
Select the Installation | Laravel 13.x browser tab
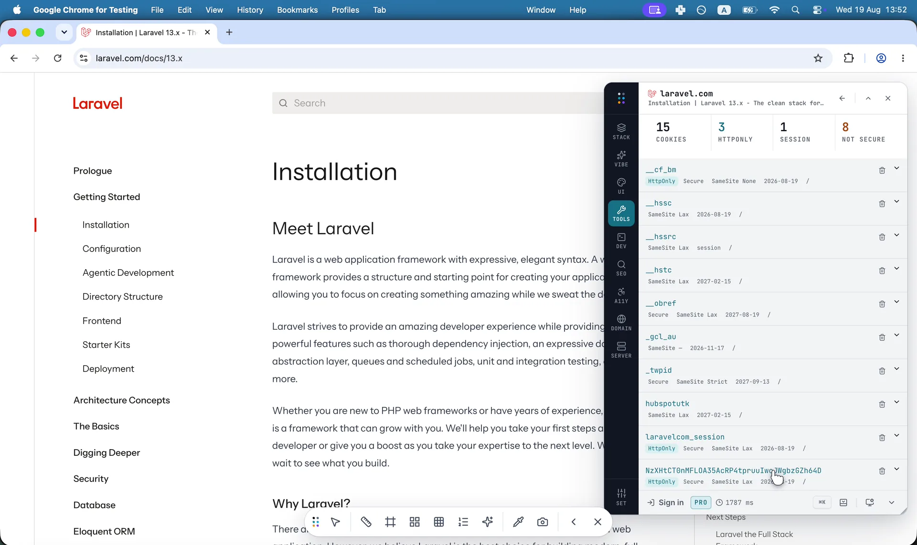(x=146, y=32)
